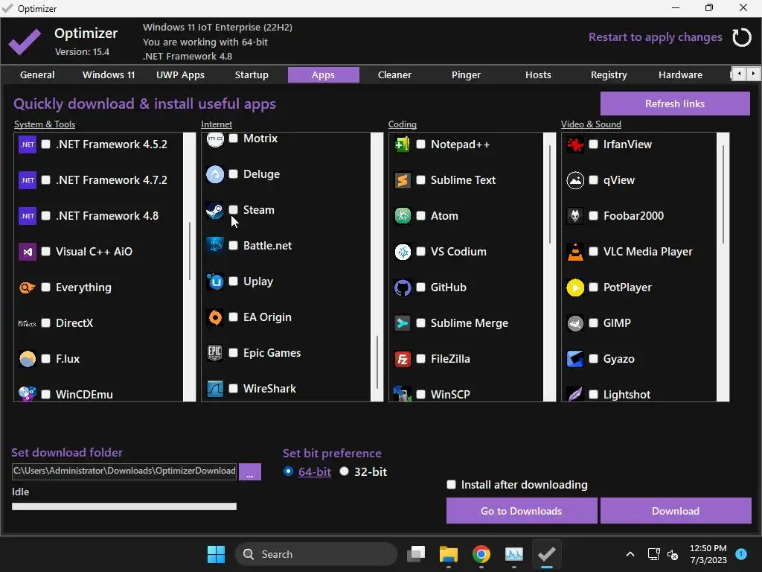Tick the Lightshot checkbox
Image resolution: width=762 pixels, height=572 pixels.
[x=593, y=395]
